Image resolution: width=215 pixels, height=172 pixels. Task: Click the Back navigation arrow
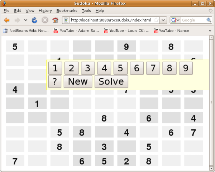7,20
